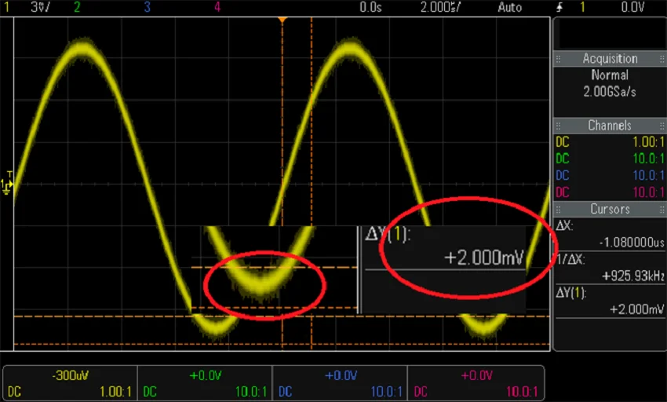Click the Channels panel header icon
This screenshot has width=667, height=402.
(559, 126)
